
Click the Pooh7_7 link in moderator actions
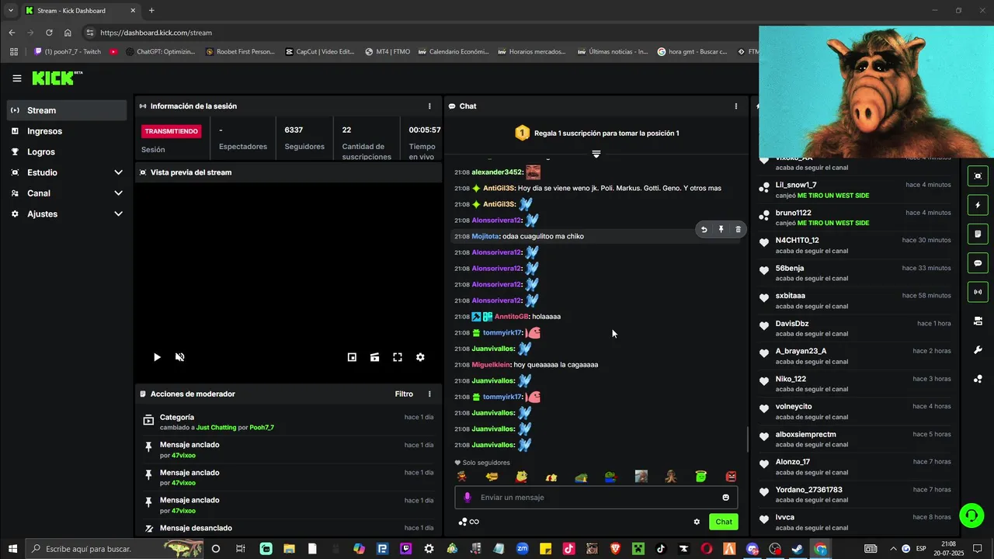pyautogui.click(x=262, y=428)
